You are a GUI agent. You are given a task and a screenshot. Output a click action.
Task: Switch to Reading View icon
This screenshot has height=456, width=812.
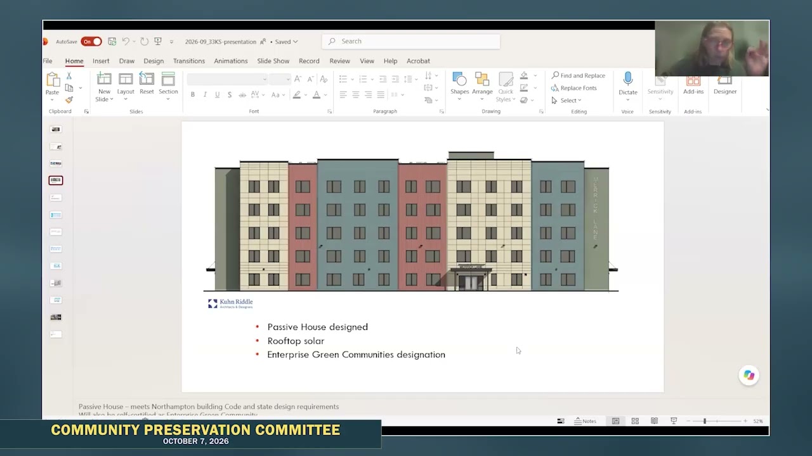(x=654, y=421)
